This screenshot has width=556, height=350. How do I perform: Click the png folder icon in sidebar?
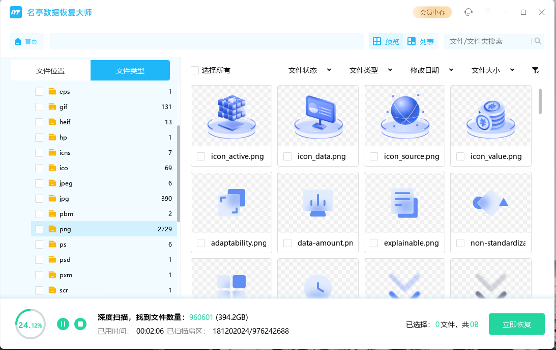(52, 229)
